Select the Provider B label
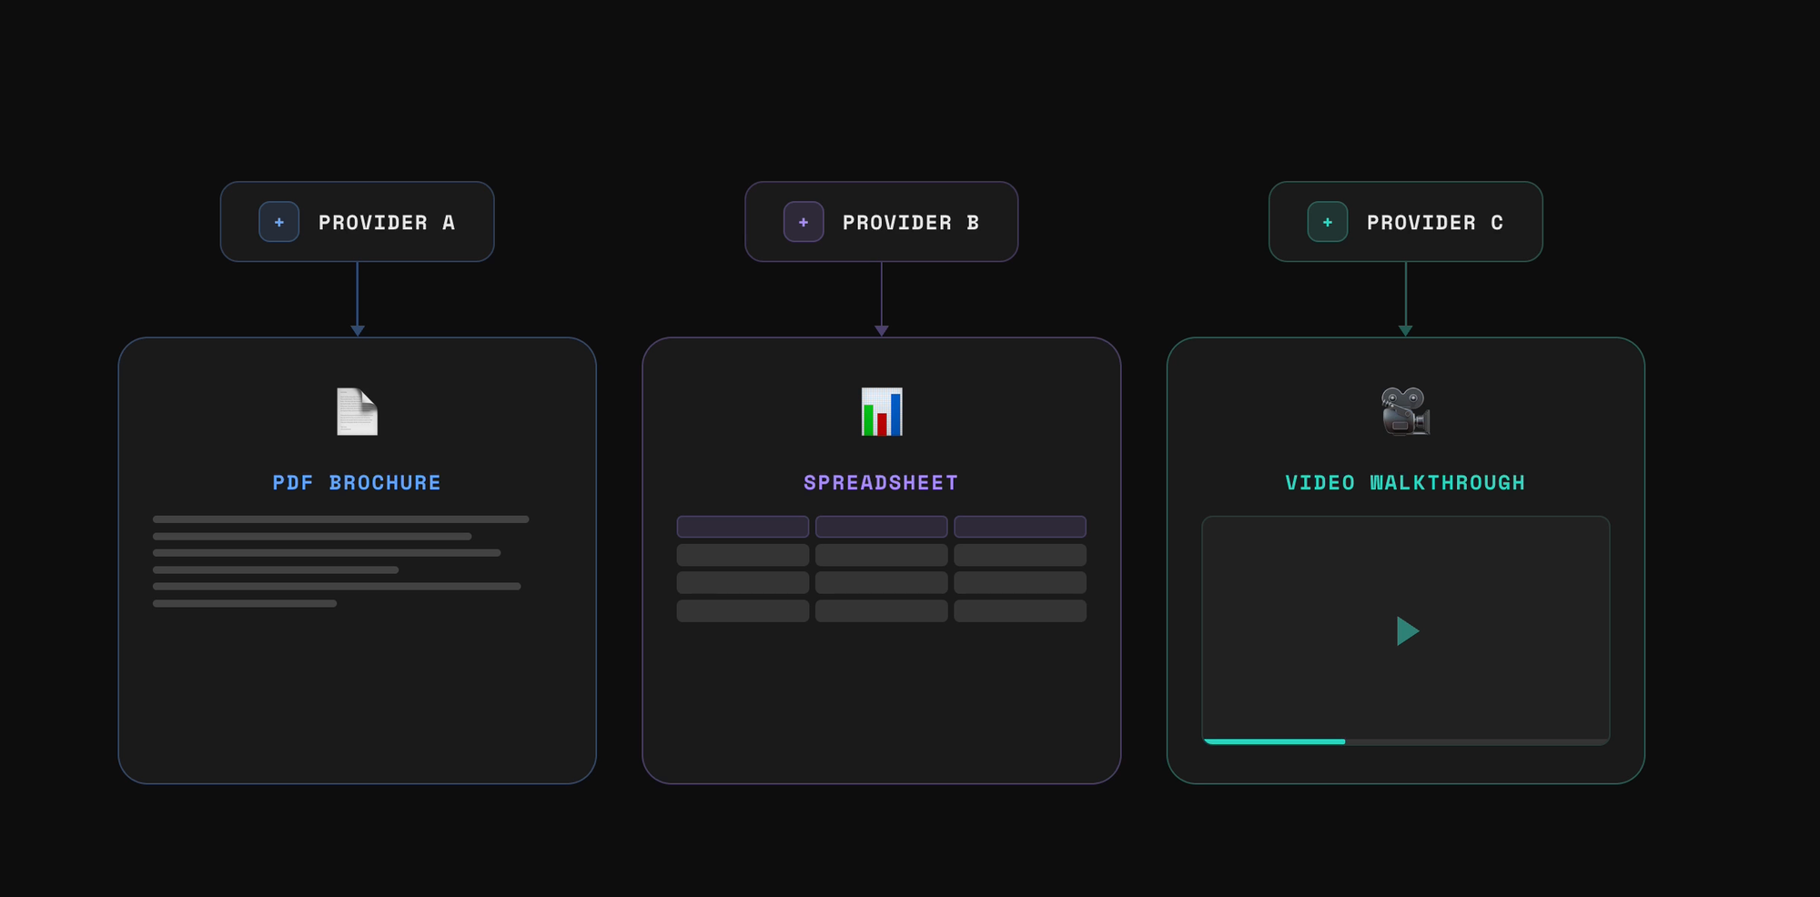This screenshot has width=1820, height=897. pos(911,223)
